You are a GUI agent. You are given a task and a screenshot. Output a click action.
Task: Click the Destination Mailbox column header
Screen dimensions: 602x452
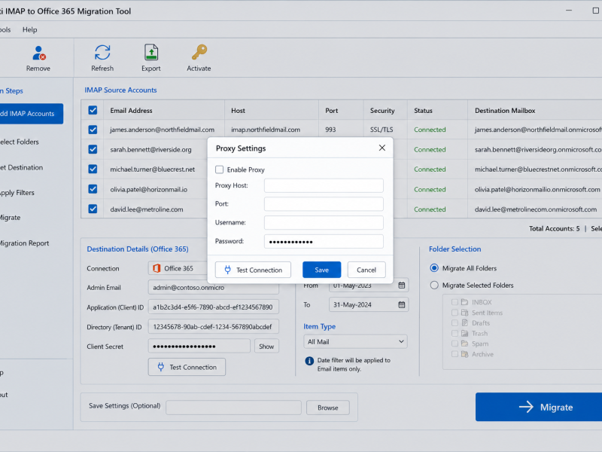(505, 111)
